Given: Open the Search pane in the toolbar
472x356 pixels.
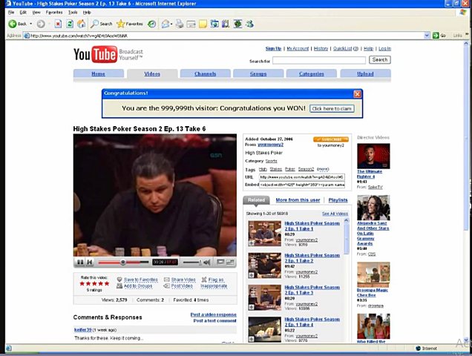Looking at the screenshot, I should click(102, 24).
